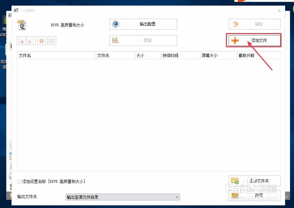
Task: Enable the 添加设置名称 checkbox
Action: click(x=19, y=181)
